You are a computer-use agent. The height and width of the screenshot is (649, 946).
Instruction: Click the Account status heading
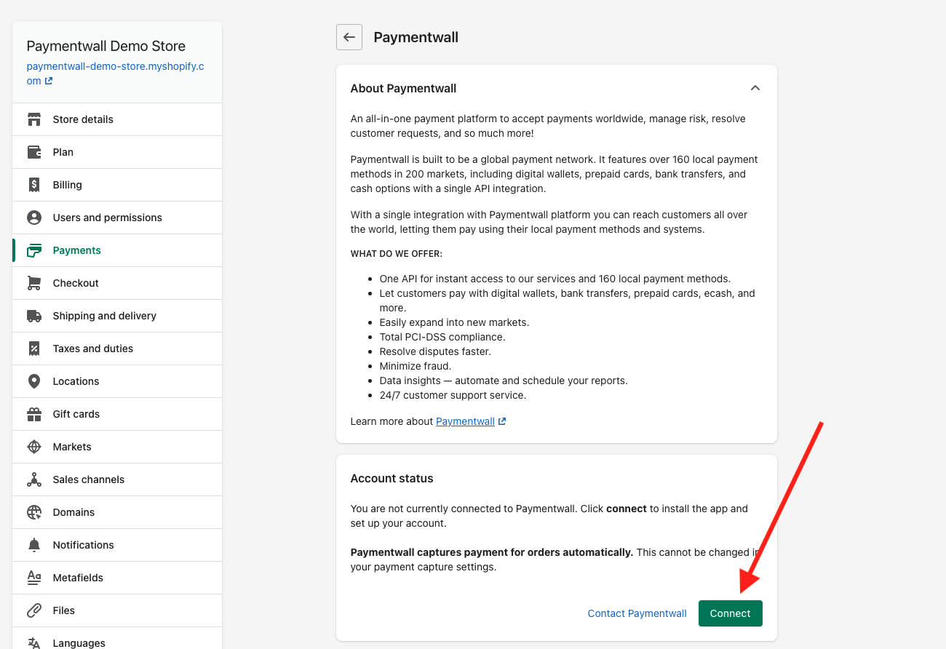[x=391, y=478]
